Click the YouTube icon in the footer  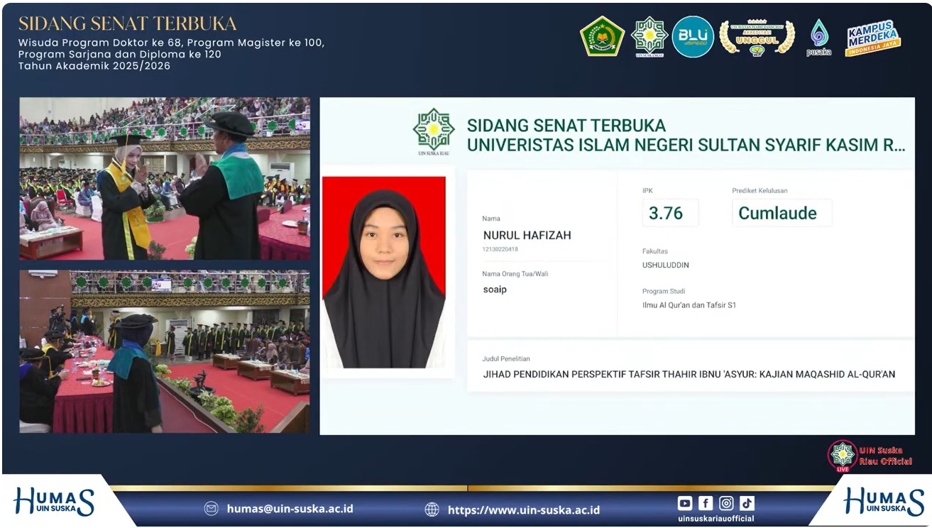click(685, 503)
